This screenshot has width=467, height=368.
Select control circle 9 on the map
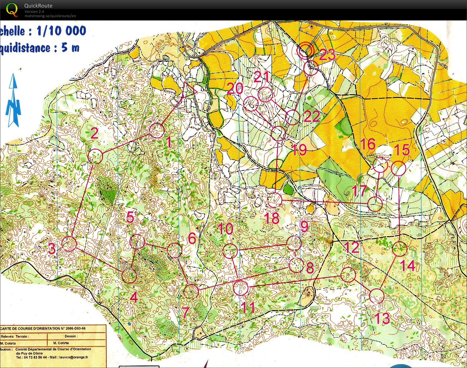tap(294, 243)
